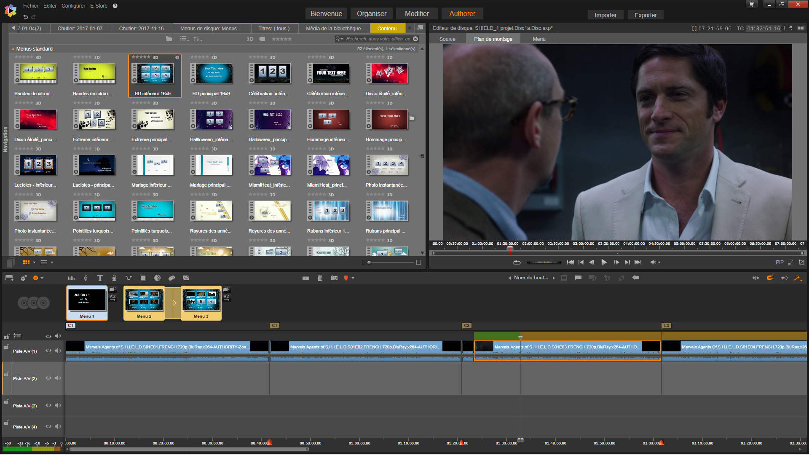Switch to the Organiser tab

372,13
